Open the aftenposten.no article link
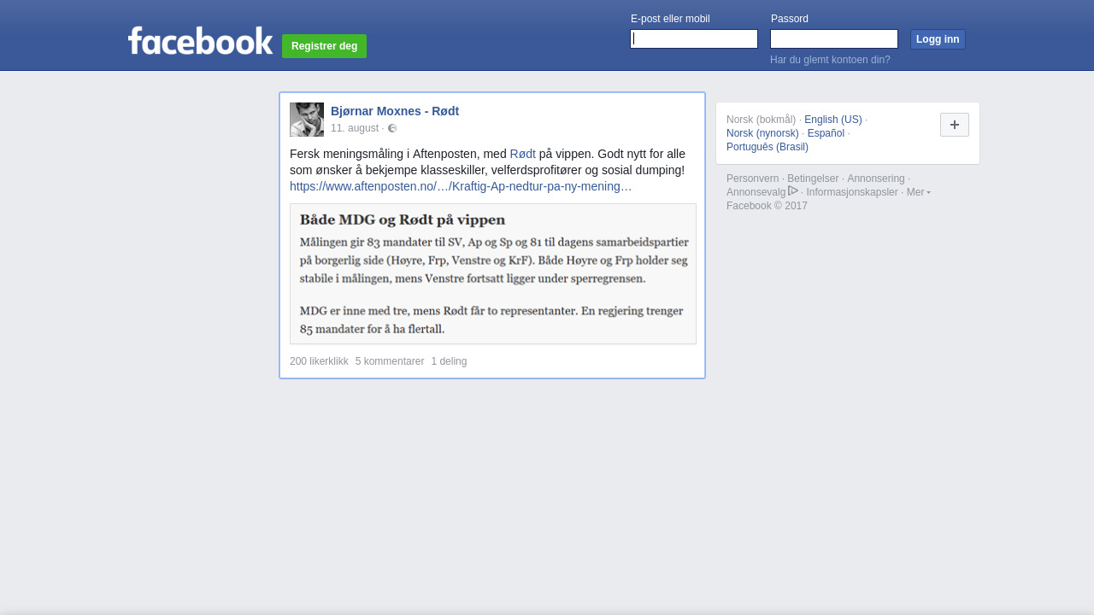This screenshot has width=1094, height=615. (x=461, y=186)
